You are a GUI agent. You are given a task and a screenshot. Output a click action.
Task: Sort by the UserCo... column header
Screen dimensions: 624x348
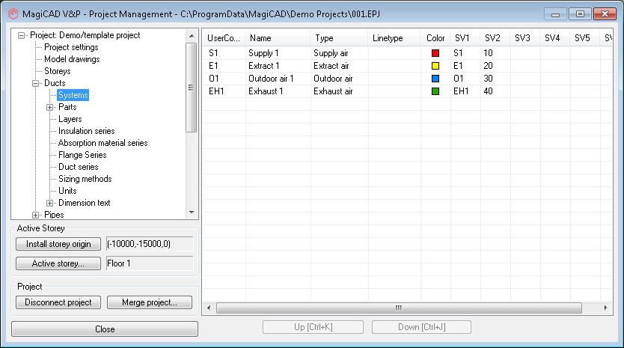pyautogui.click(x=224, y=38)
